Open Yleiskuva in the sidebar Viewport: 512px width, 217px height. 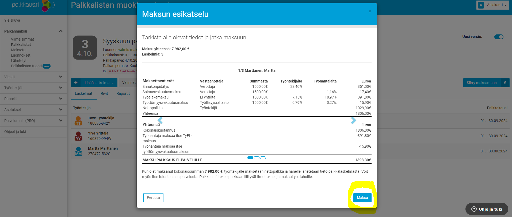[x=12, y=20]
